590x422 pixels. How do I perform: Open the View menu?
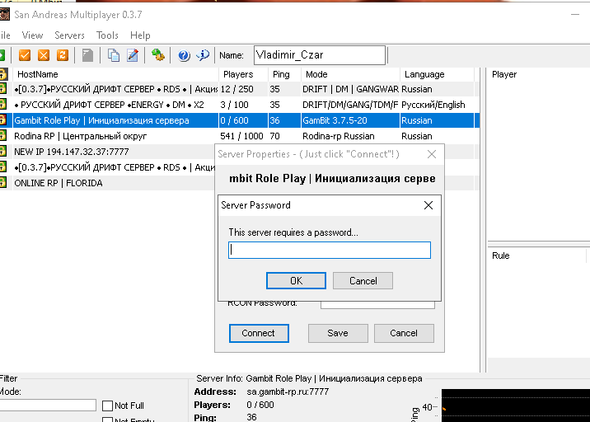click(33, 35)
